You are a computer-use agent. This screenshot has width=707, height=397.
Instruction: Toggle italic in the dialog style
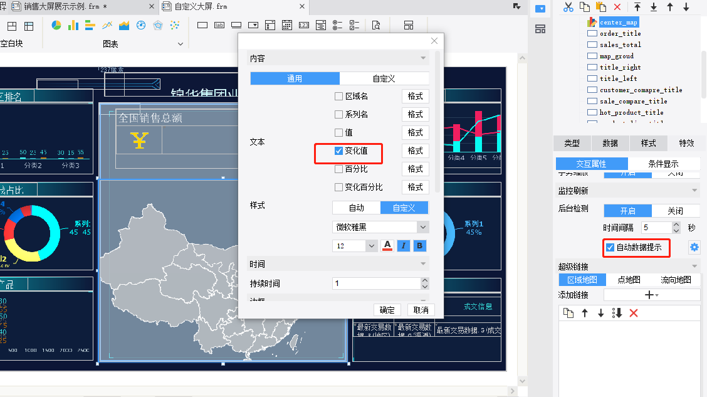[x=404, y=245]
